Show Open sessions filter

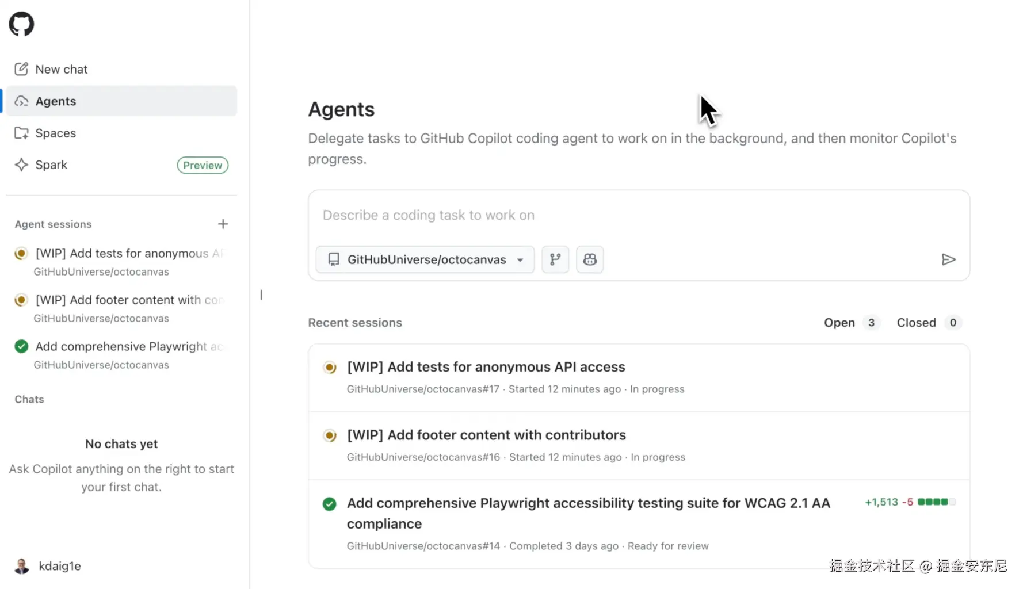[x=852, y=323]
